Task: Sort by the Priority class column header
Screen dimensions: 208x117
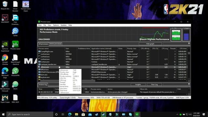Action: (x=132, y=48)
